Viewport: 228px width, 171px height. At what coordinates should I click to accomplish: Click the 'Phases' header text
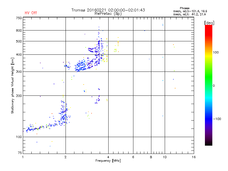[184, 8]
